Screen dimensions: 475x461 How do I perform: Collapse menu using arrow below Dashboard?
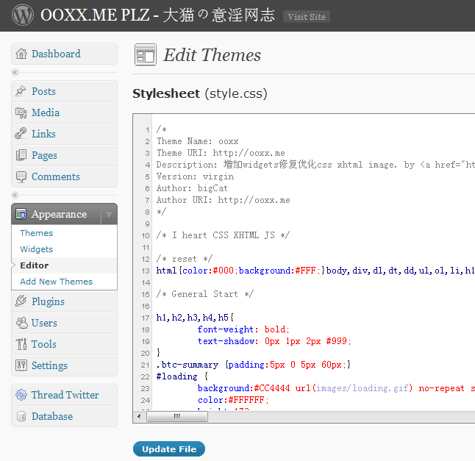(15, 72)
